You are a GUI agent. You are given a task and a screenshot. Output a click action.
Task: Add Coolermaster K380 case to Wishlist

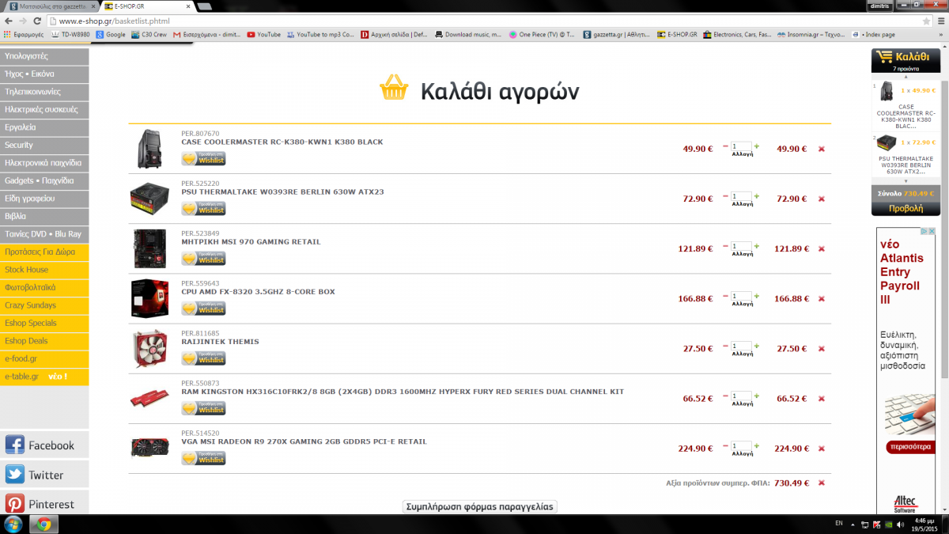tap(203, 158)
